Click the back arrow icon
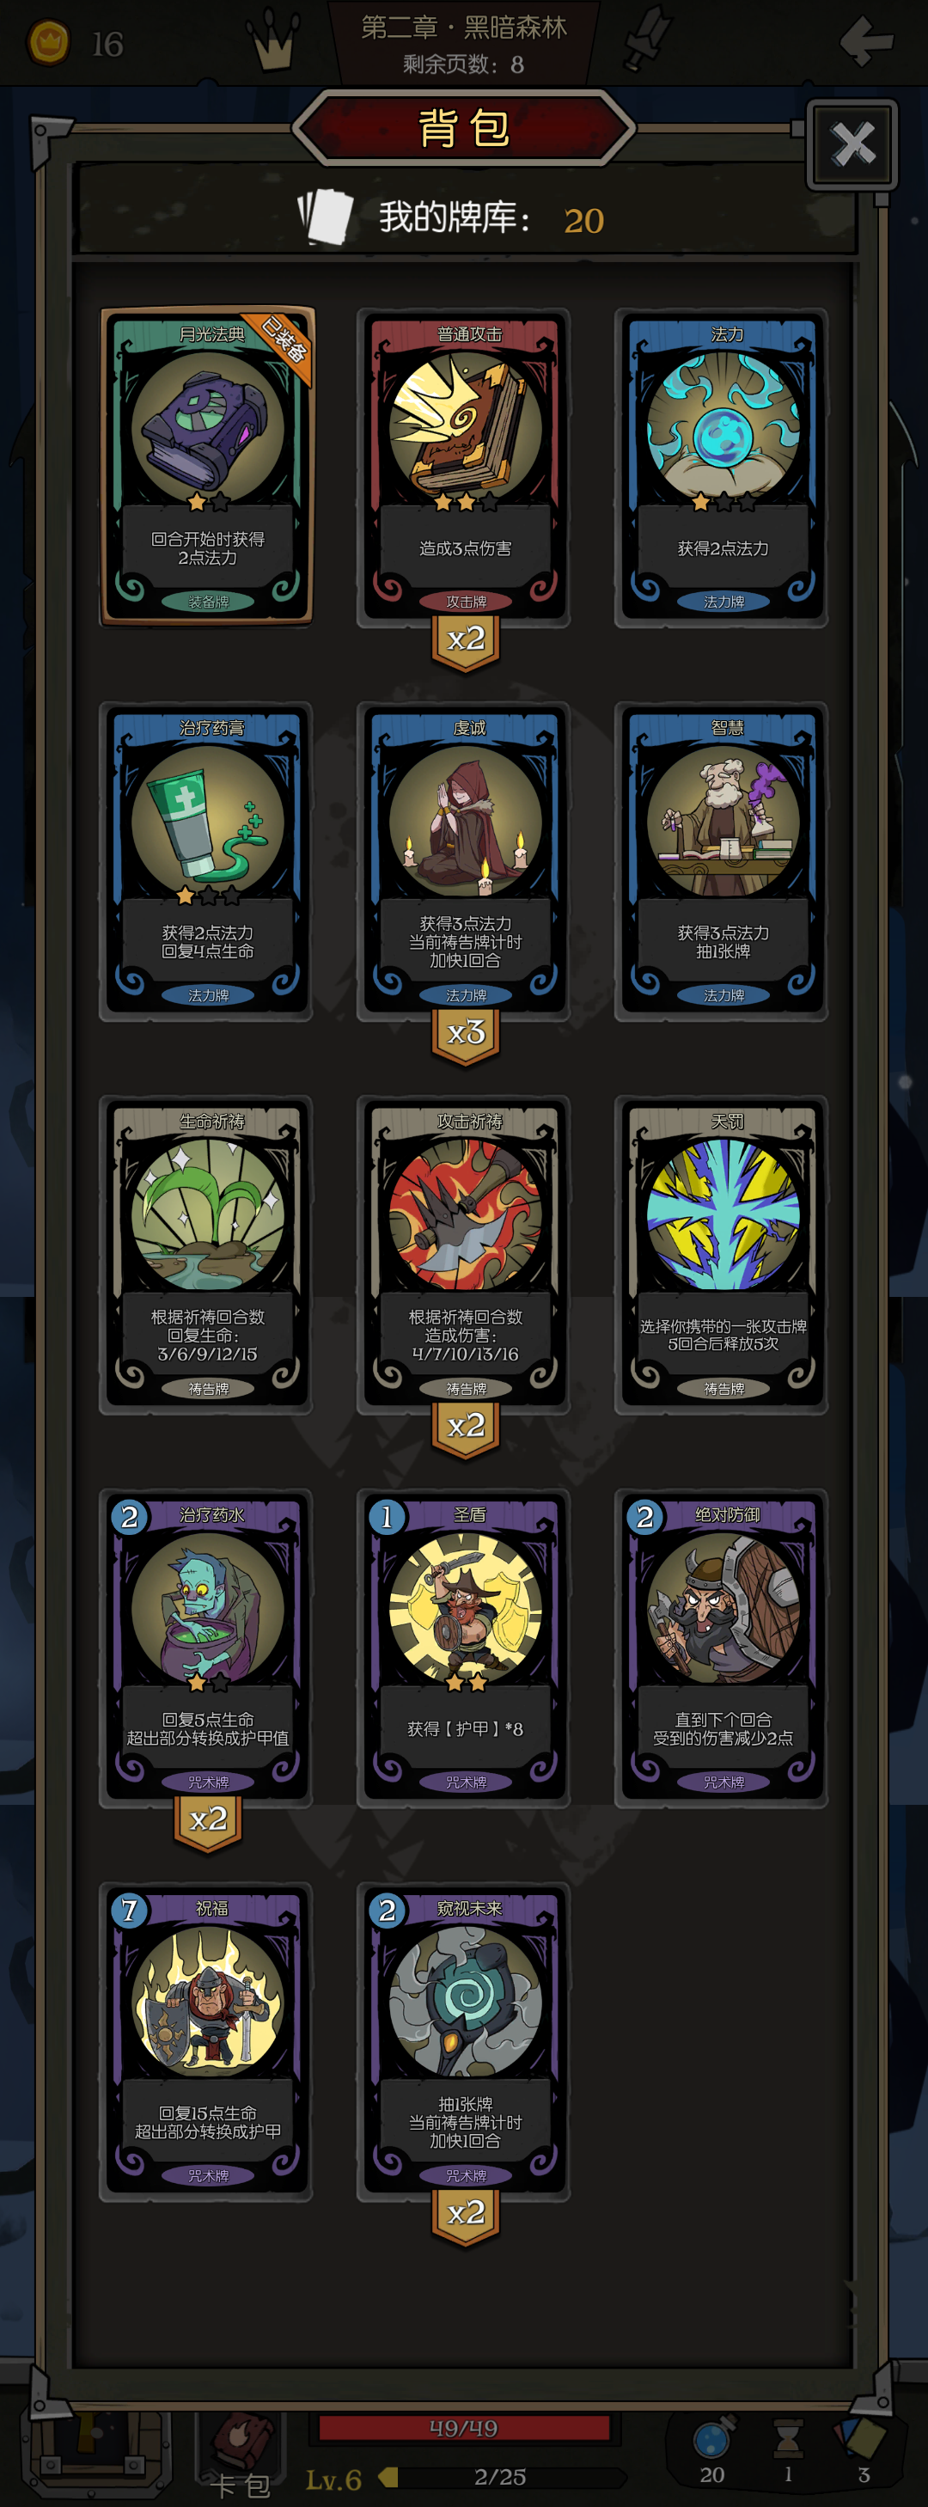 pyautogui.click(x=866, y=41)
